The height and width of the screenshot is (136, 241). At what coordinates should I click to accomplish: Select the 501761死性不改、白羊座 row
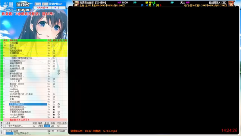tap(35, 94)
